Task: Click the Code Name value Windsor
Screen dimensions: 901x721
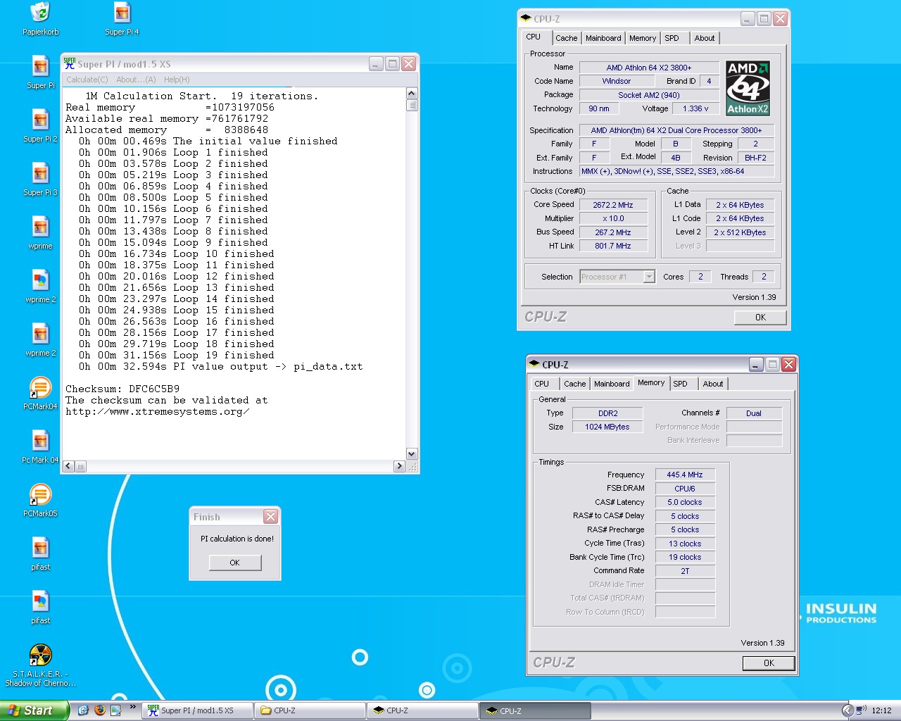Action: [x=617, y=81]
